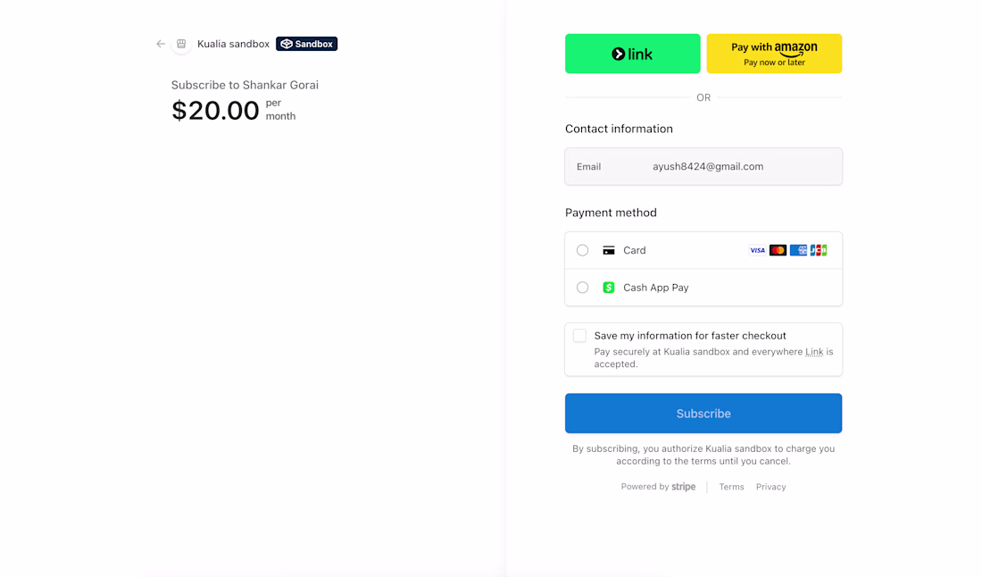This screenshot has height=577, width=982.
Task: Enable Save my information for faster checkout
Action: pyautogui.click(x=580, y=336)
